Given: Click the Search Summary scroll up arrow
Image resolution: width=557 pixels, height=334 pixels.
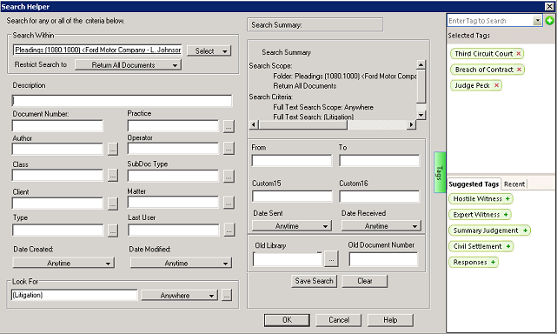Looking at the screenshot, I should click(421, 64).
